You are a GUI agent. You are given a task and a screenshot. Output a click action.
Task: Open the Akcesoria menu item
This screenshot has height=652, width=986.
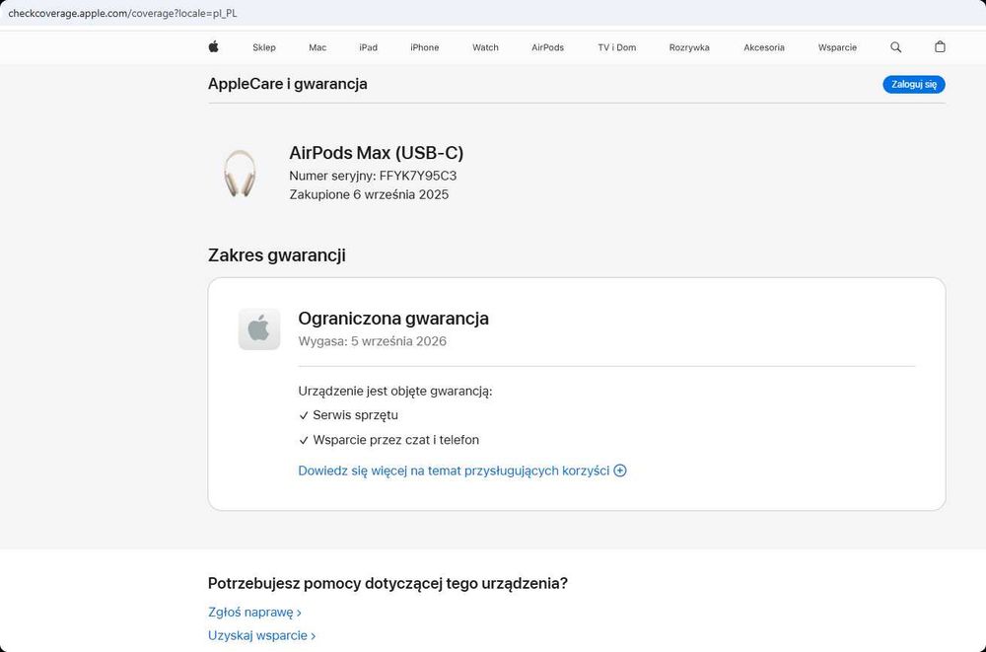click(764, 47)
